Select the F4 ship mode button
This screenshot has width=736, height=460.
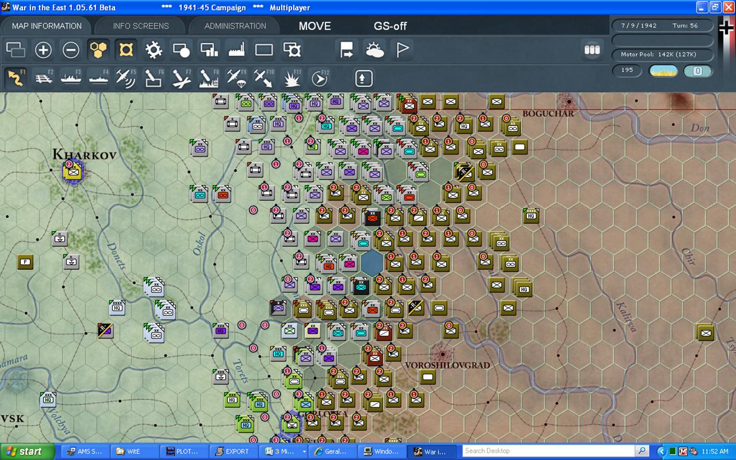pos(99,78)
